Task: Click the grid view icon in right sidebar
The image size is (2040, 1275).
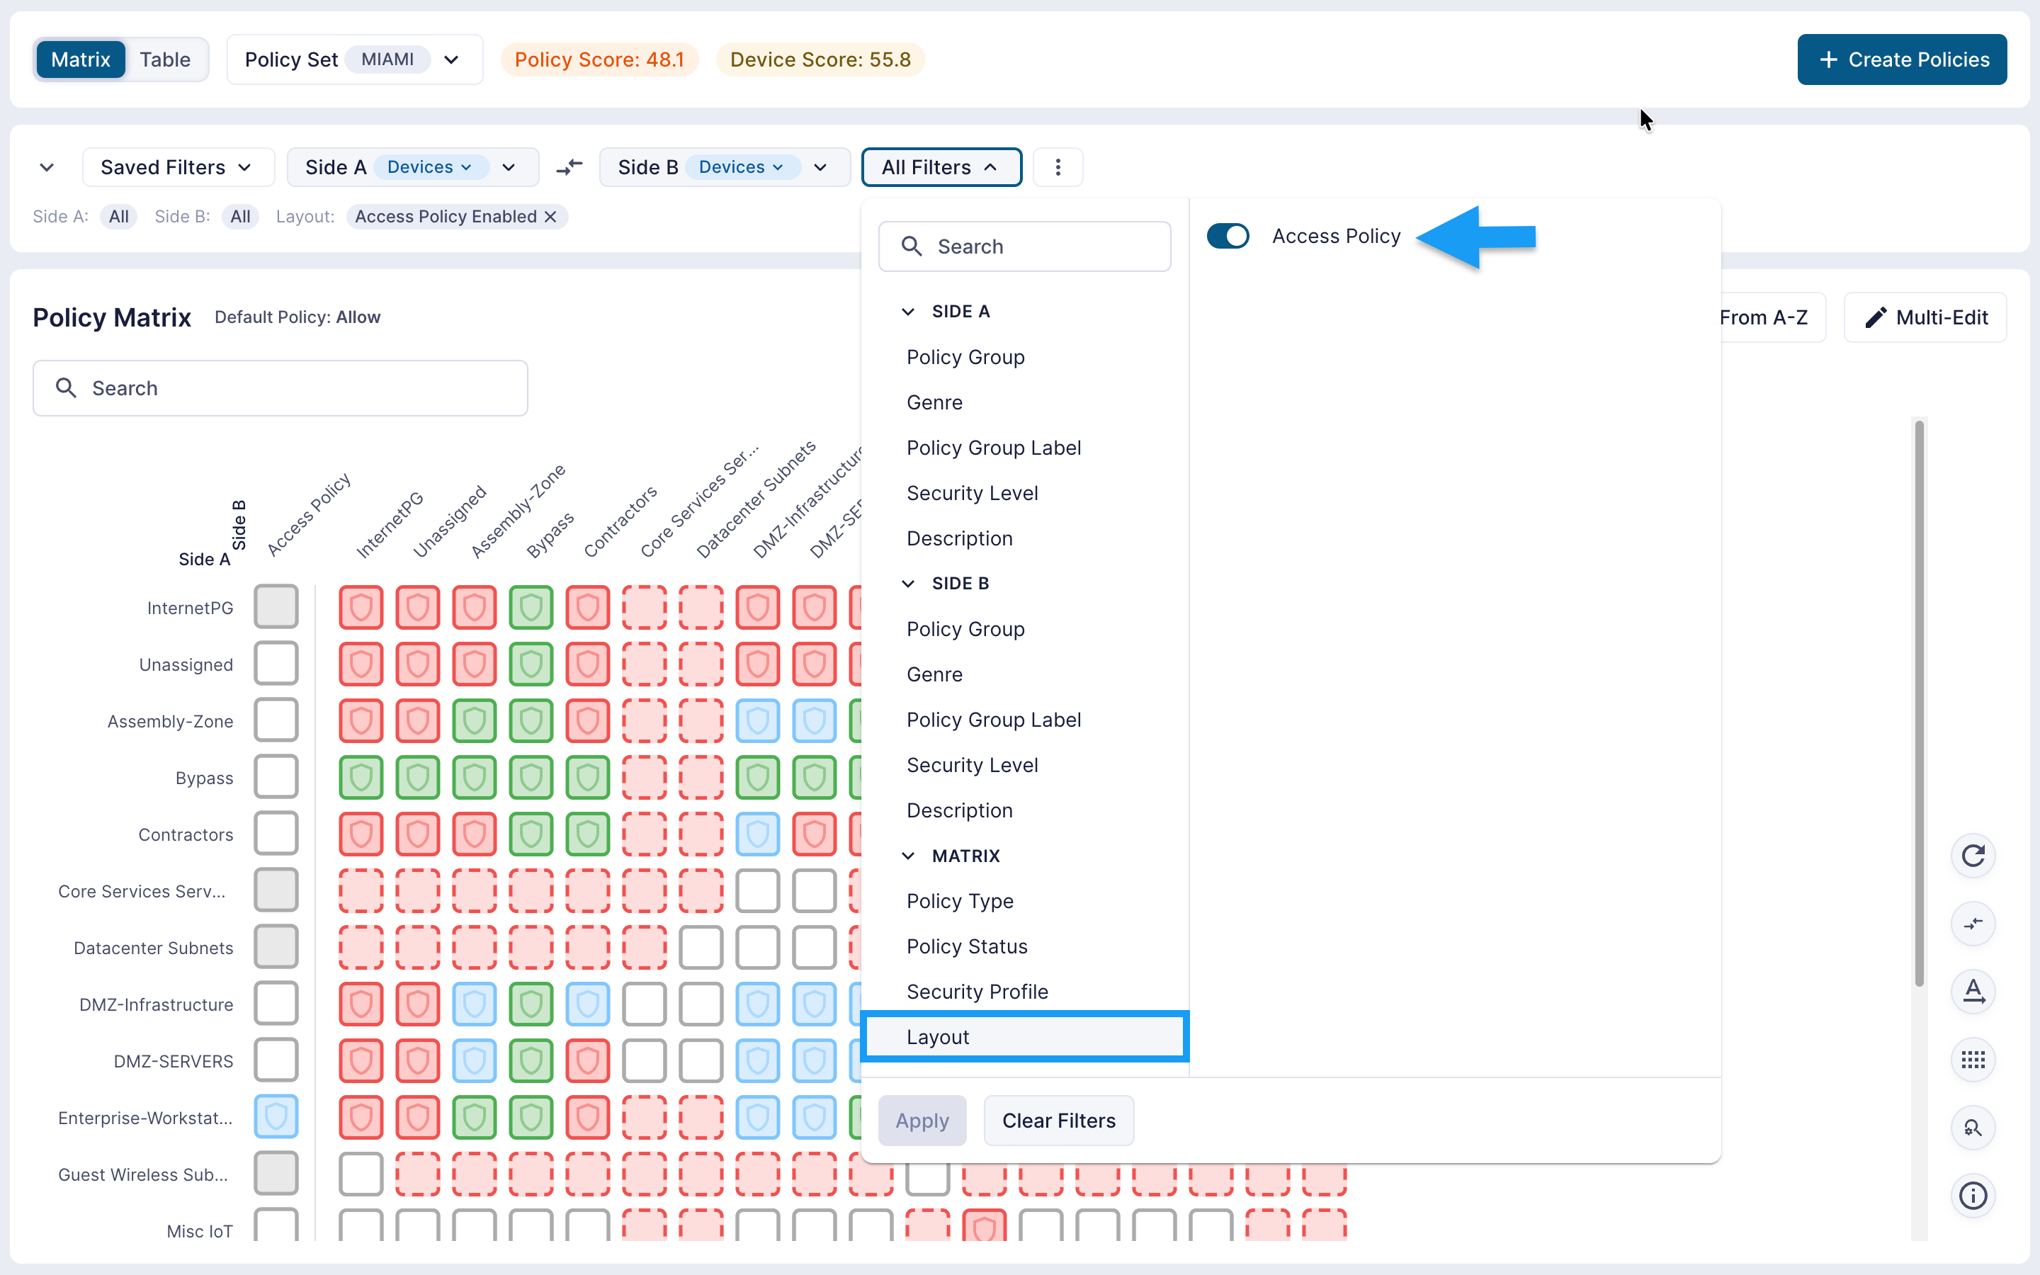Action: (1973, 1059)
